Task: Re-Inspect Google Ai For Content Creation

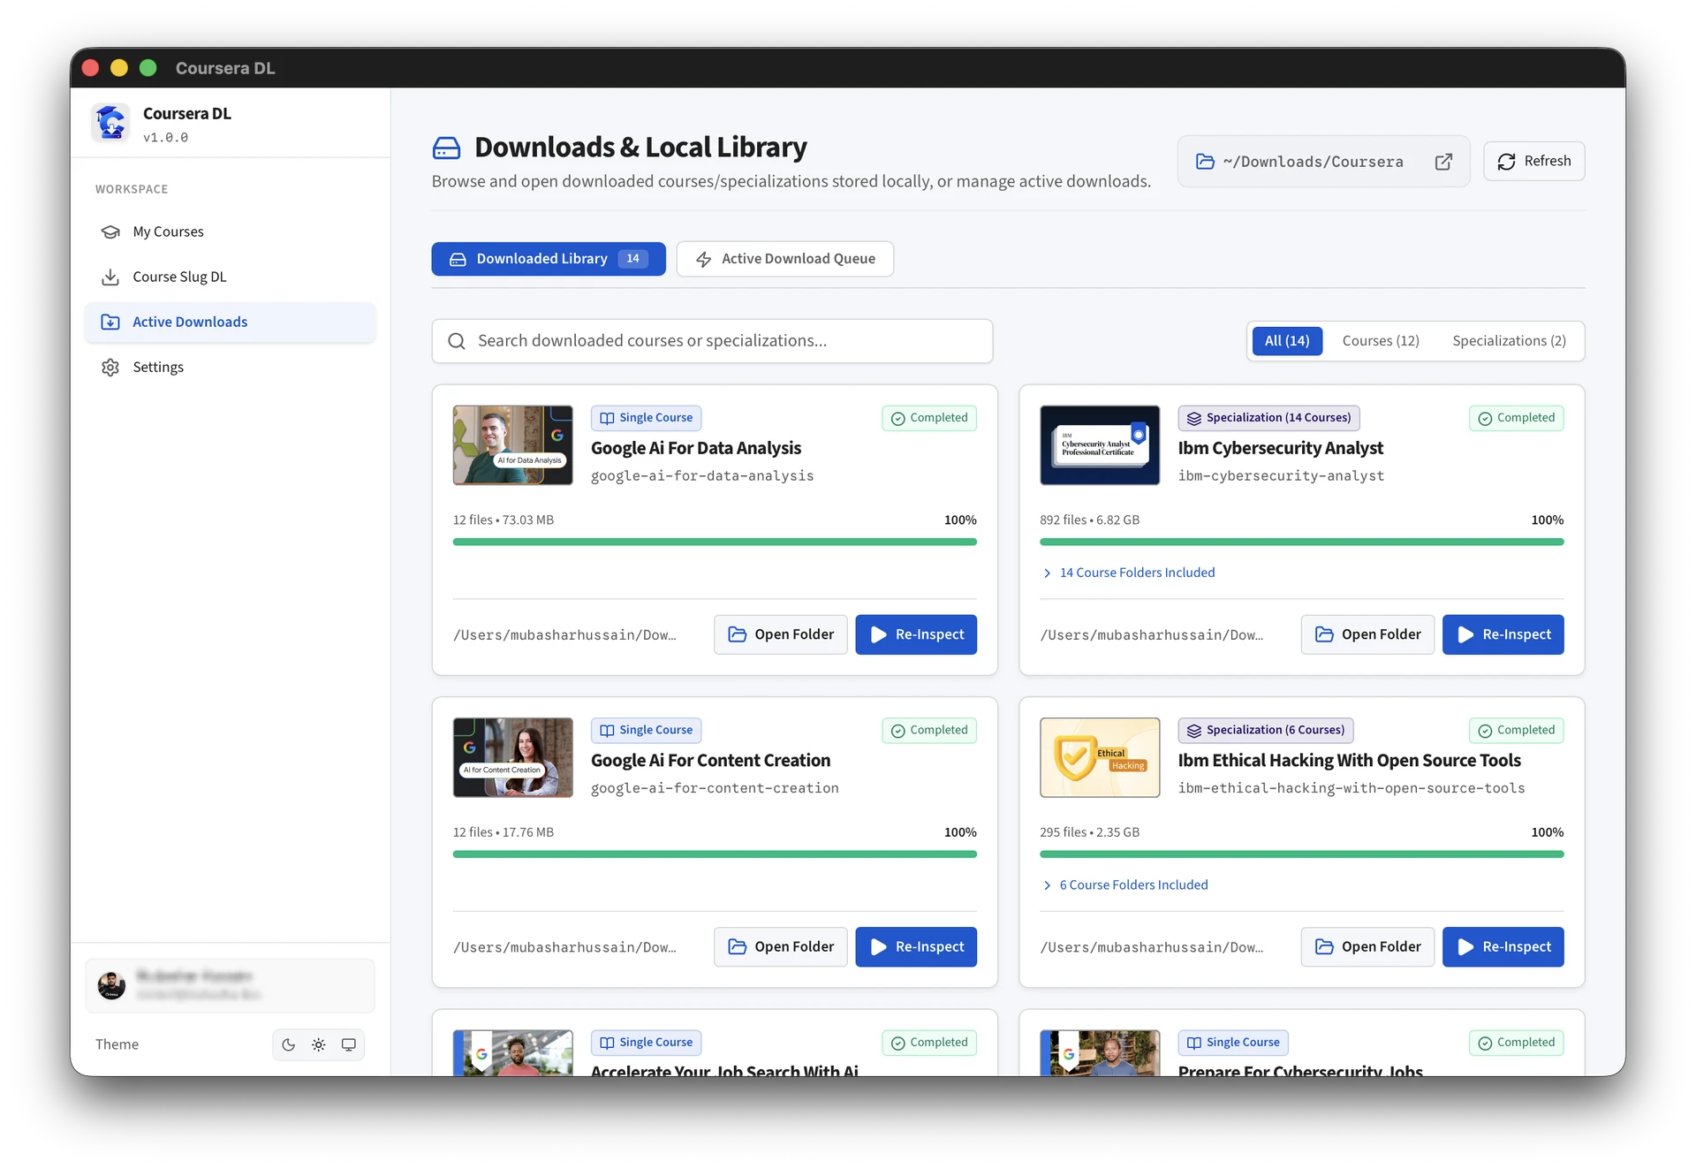Action: coord(916,946)
